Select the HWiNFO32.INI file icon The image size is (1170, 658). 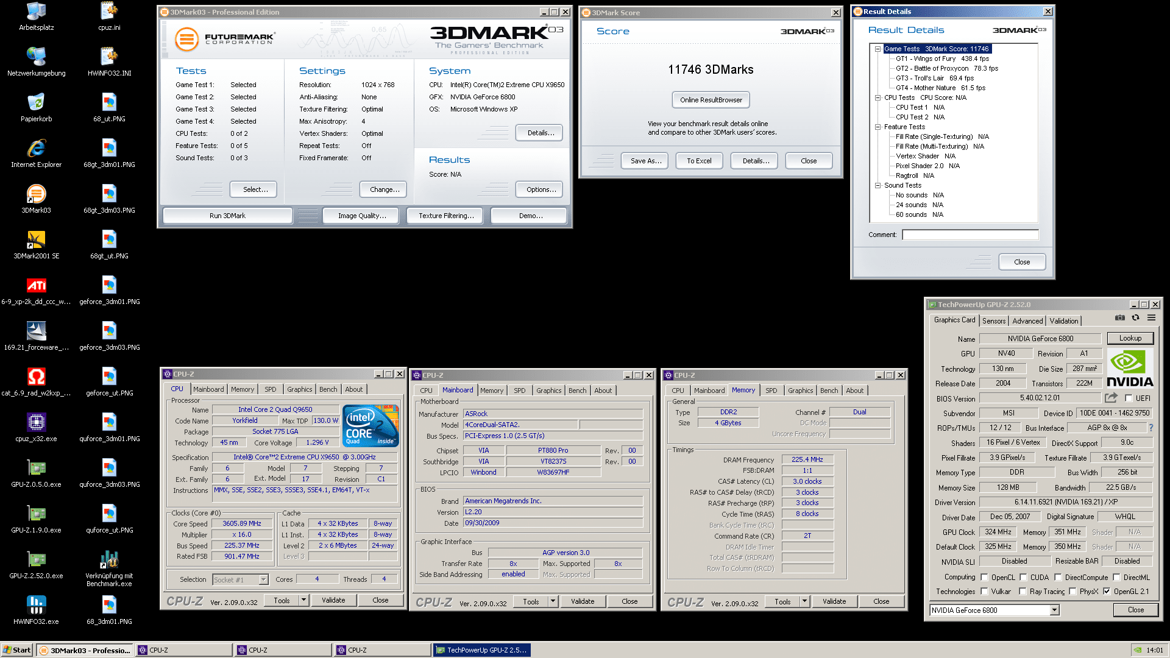point(110,62)
